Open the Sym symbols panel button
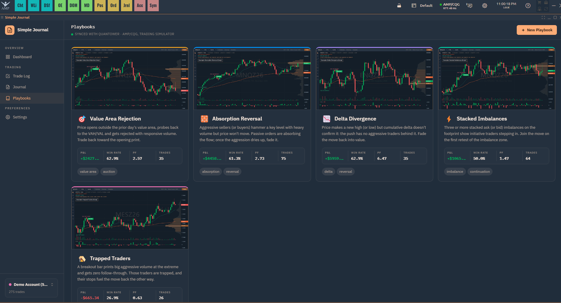This screenshot has height=303, width=561. [153, 6]
